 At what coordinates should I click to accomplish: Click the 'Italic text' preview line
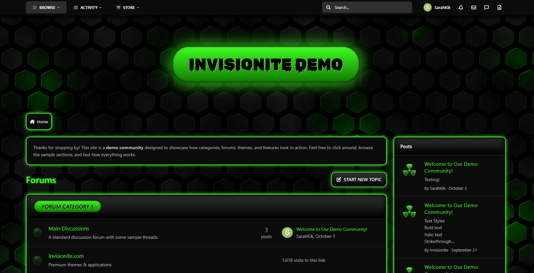433,235
